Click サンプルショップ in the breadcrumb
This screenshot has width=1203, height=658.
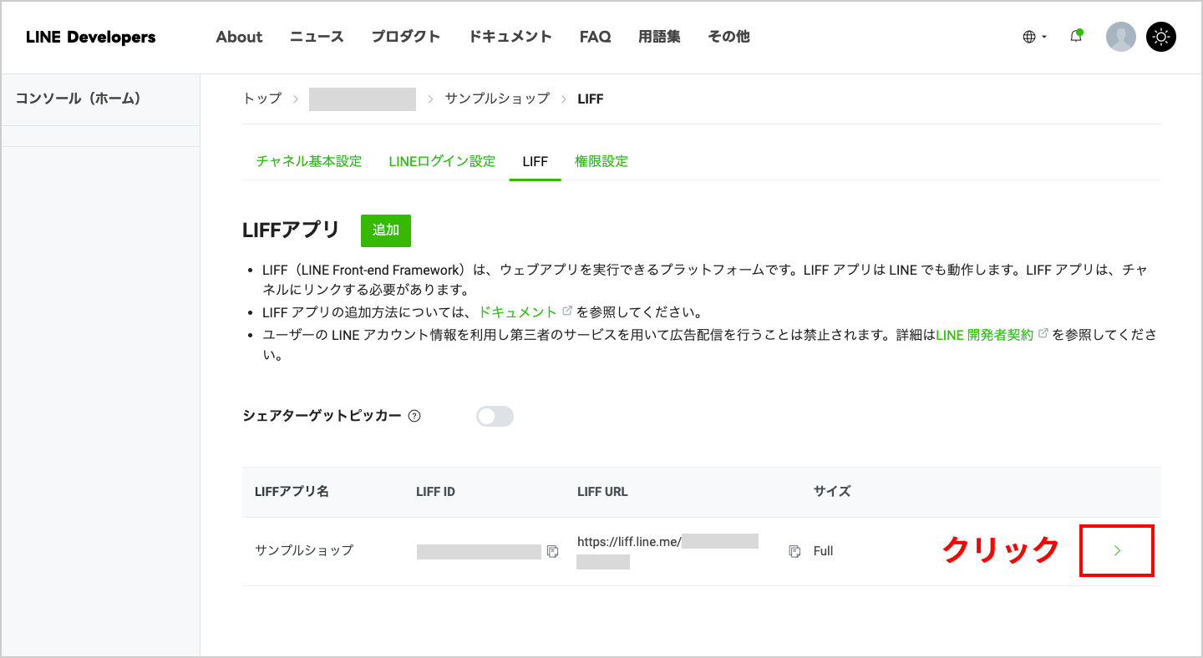pos(497,99)
